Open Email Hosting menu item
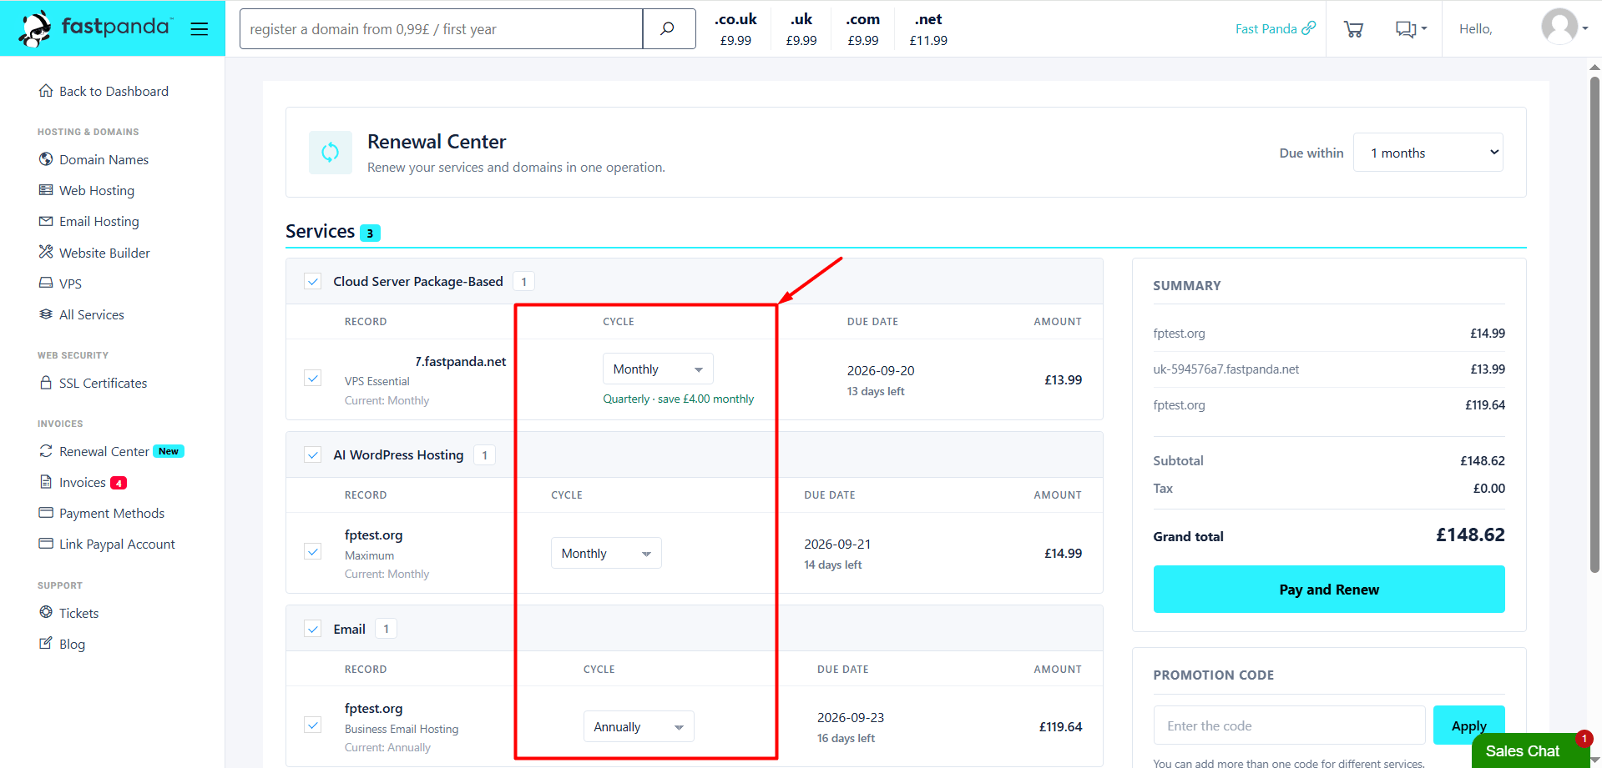Viewport: 1602px width, 768px height. (99, 221)
